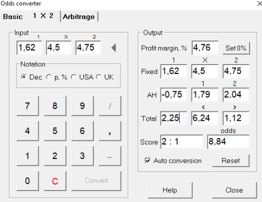Image resolution: width=262 pixels, height=202 pixels.
Task: Tap keypad digit 3
Action: tap(82, 156)
